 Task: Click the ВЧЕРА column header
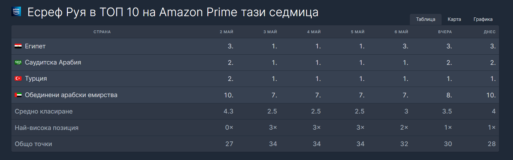click(x=445, y=32)
